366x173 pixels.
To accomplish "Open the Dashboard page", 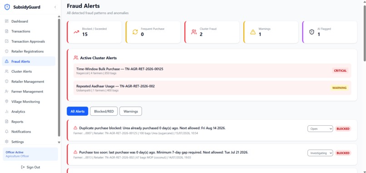I will coord(29,21).
